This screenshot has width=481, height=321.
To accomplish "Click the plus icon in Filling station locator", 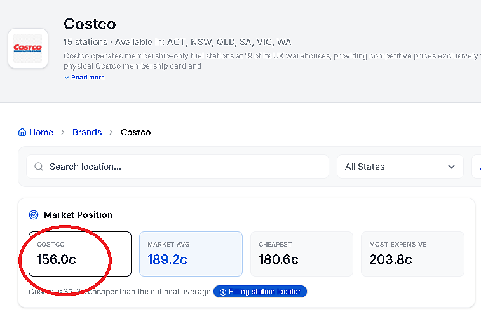I will pyautogui.click(x=223, y=292).
